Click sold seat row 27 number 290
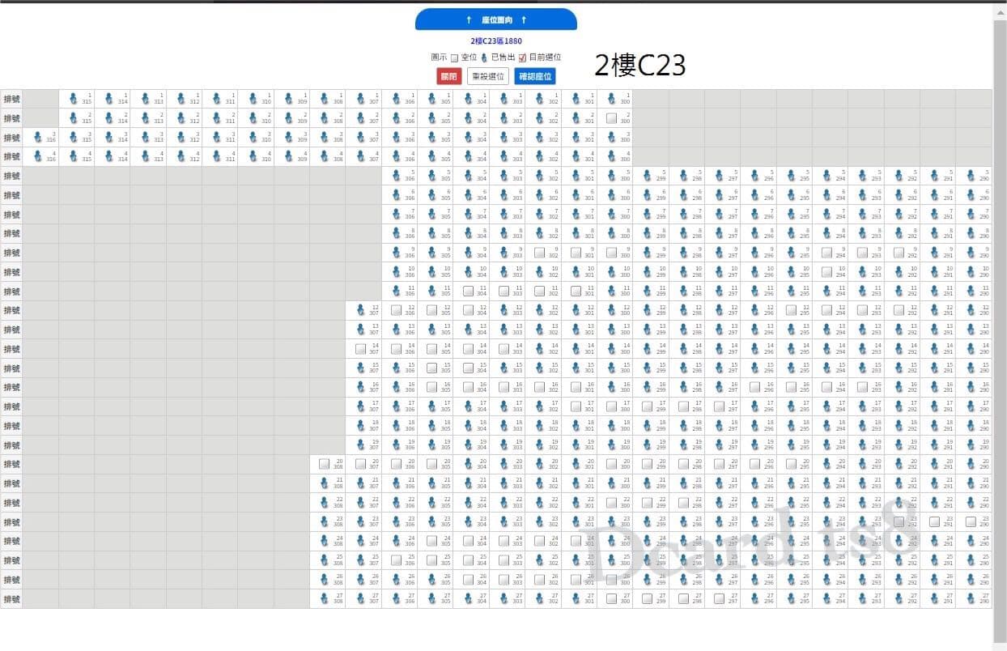 (971, 598)
